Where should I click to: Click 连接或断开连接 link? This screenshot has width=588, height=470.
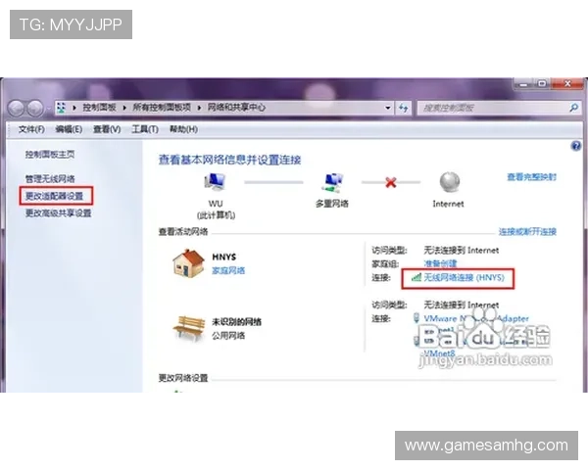pyautogui.click(x=527, y=232)
